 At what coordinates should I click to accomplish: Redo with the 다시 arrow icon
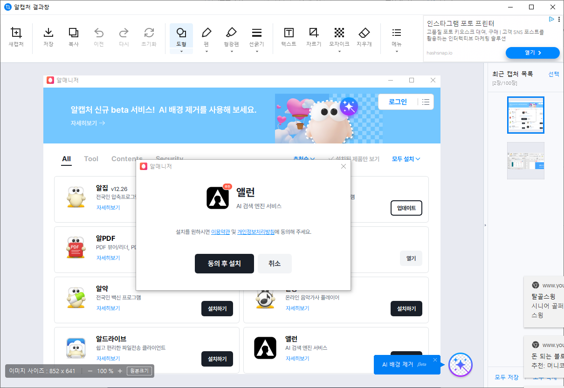124,36
